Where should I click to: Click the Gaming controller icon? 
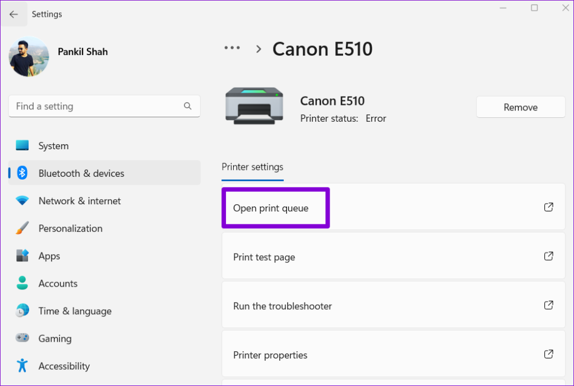point(22,338)
